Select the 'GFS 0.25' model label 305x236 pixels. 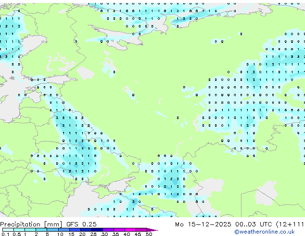point(81,224)
